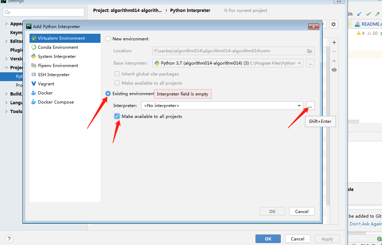382x245 pixels.
Task: Toggle the eye icon for early releases
Action: point(334,70)
